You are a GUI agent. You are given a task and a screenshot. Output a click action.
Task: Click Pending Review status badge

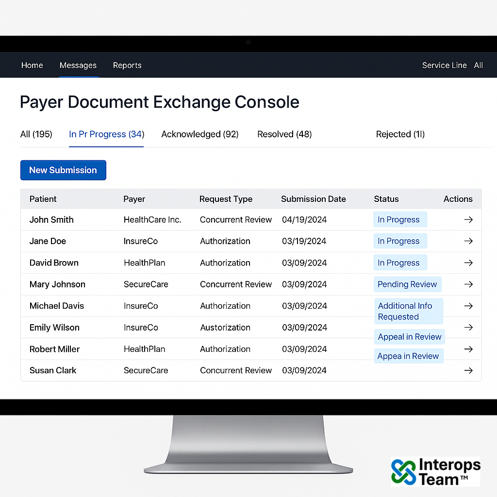point(407,284)
